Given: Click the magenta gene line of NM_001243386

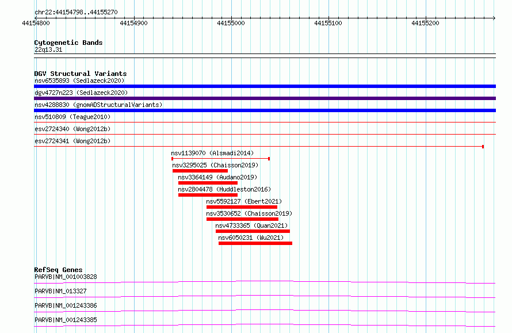Looking at the screenshot, I should click(x=265, y=311).
